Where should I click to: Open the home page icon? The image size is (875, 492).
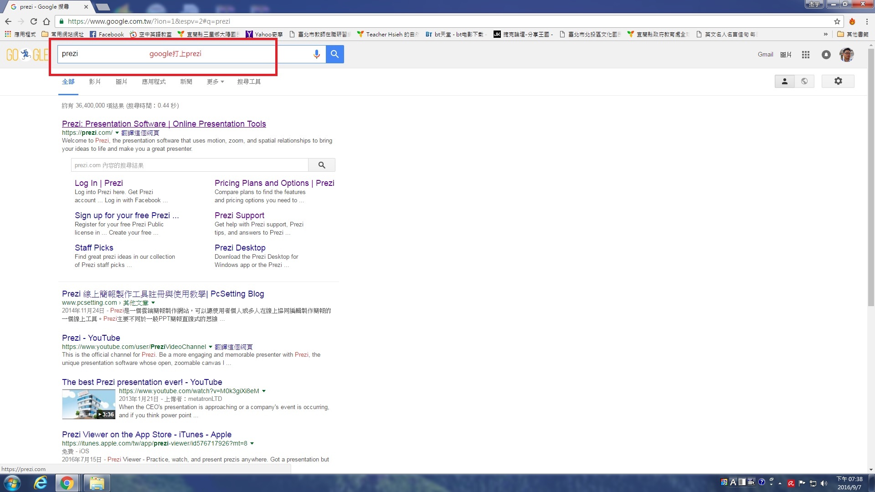tap(46, 21)
